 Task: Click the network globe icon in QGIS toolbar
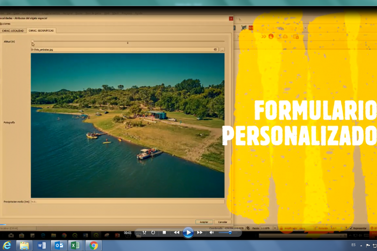coord(244,28)
